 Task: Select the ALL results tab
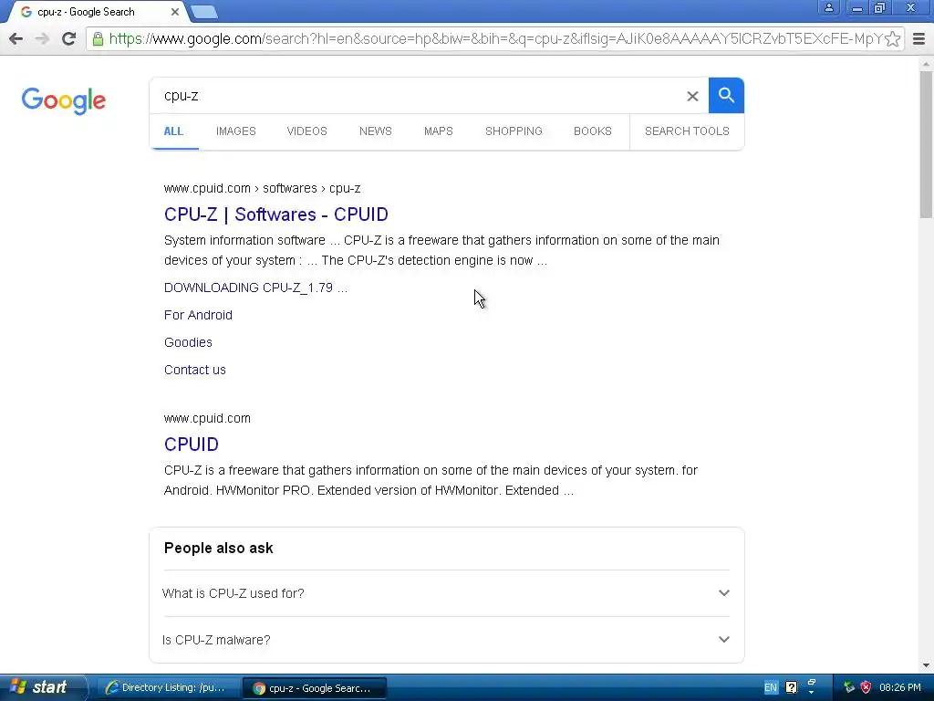point(173,131)
